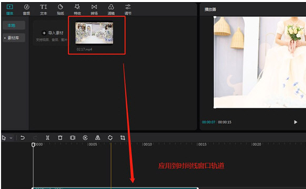
Task: Open the crop tool
Action: point(123,138)
